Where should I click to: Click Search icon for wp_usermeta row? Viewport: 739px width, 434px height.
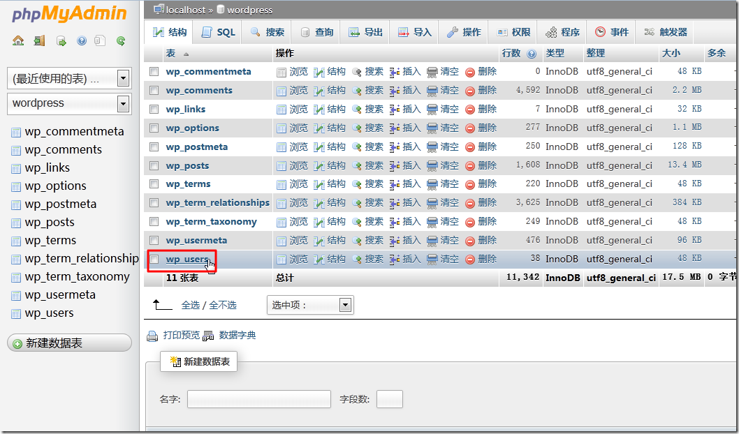[x=357, y=241]
